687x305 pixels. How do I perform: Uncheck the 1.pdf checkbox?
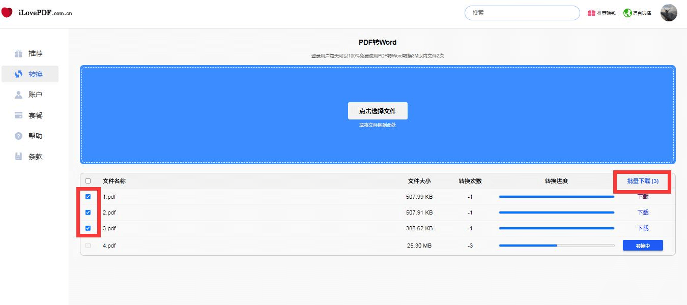[x=88, y=197]
